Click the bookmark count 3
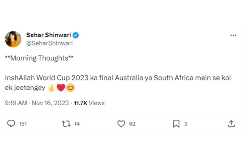Viewport: 246px width, 157px height. 185,124
